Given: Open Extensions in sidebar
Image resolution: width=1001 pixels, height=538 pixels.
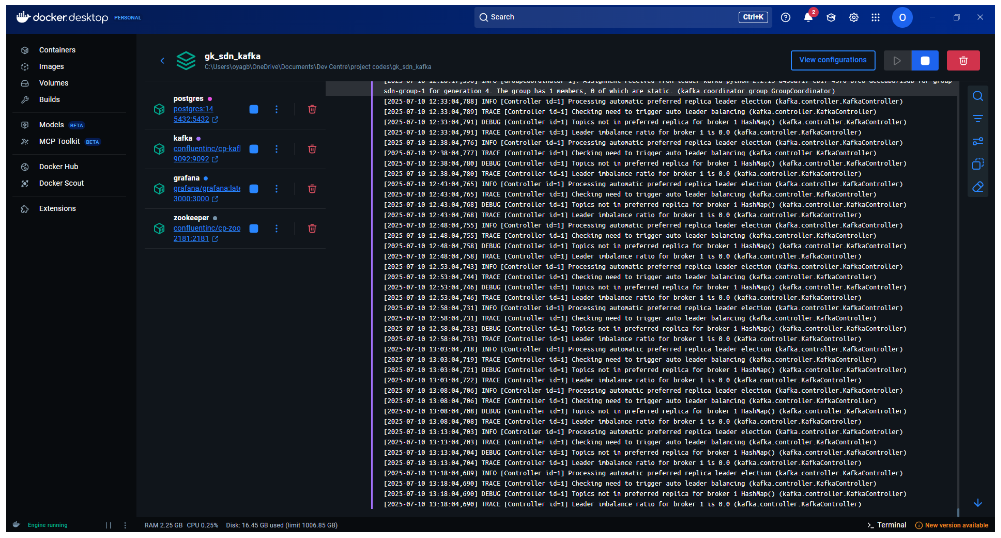Looking at the screenshot, I should point(57,209).
